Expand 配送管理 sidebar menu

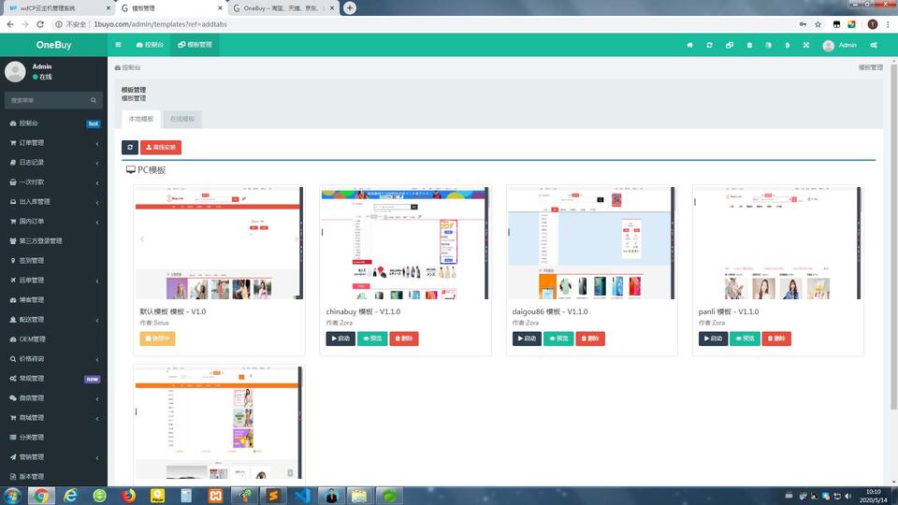coord(54,320)
